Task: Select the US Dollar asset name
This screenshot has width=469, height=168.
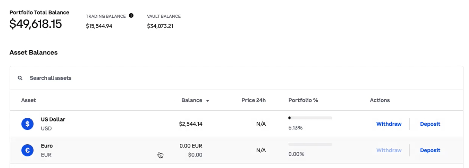Action: coord(53,119)
